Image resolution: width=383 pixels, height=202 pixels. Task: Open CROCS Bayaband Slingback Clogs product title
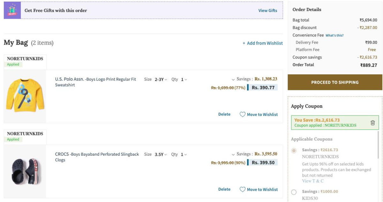[x=97, y=157]
